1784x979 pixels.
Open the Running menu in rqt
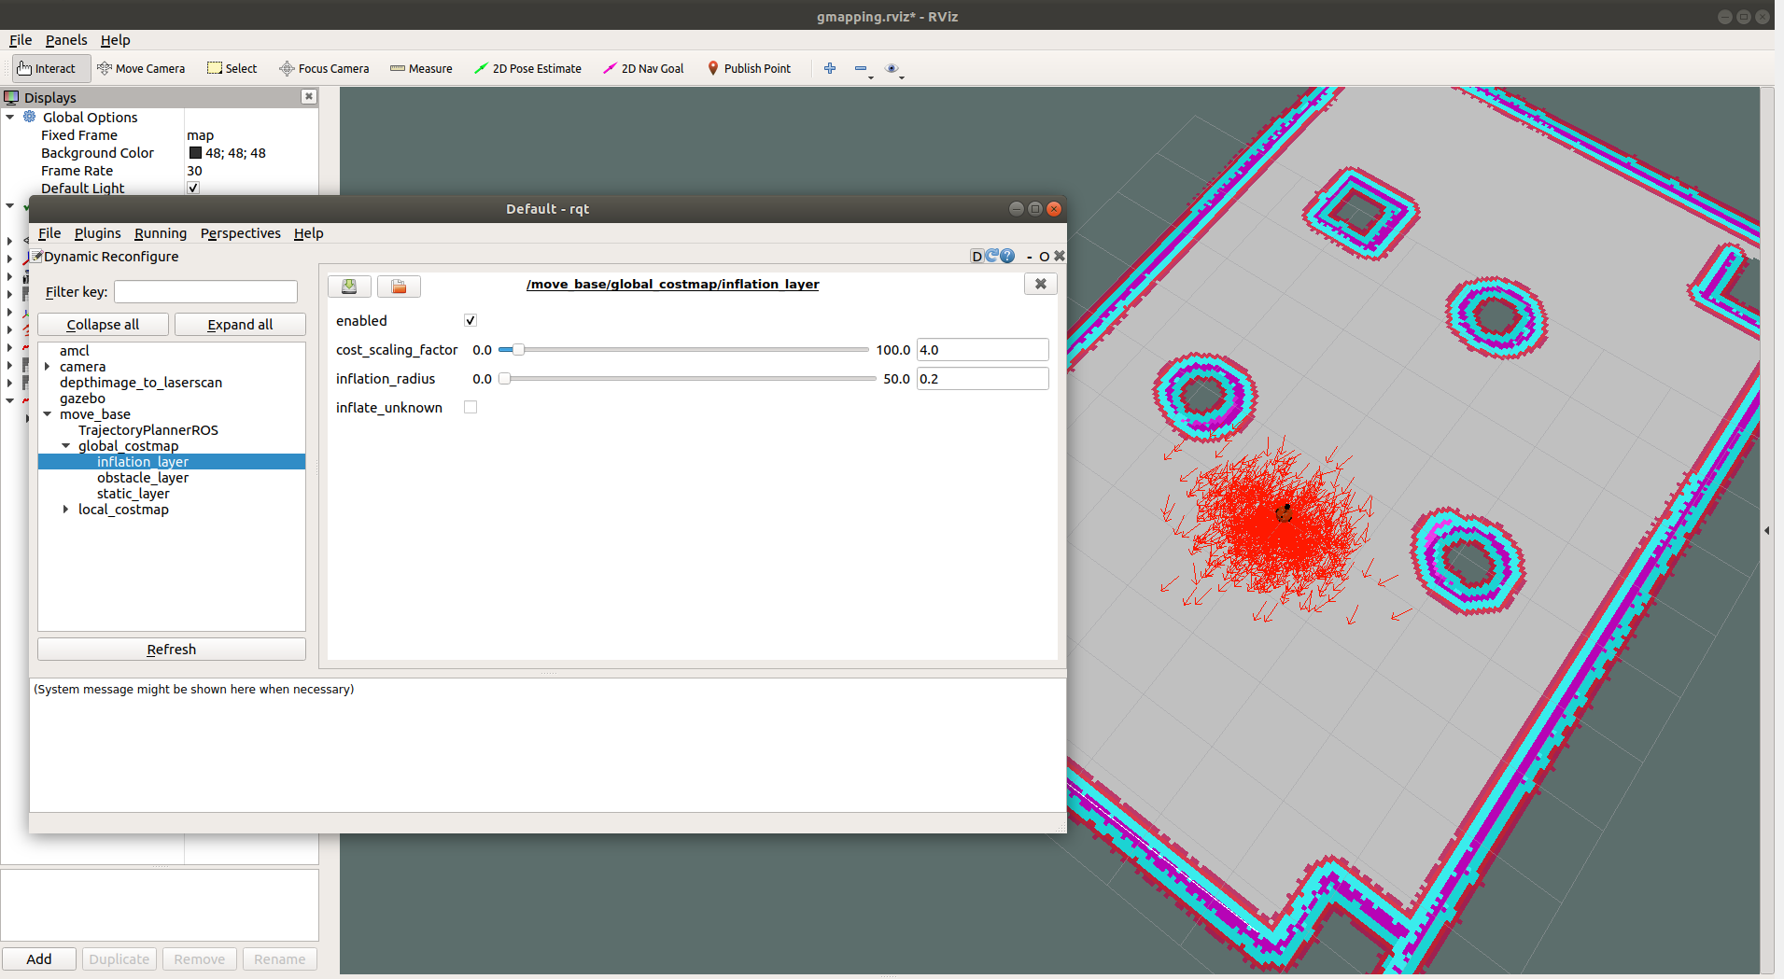point(161,233)
